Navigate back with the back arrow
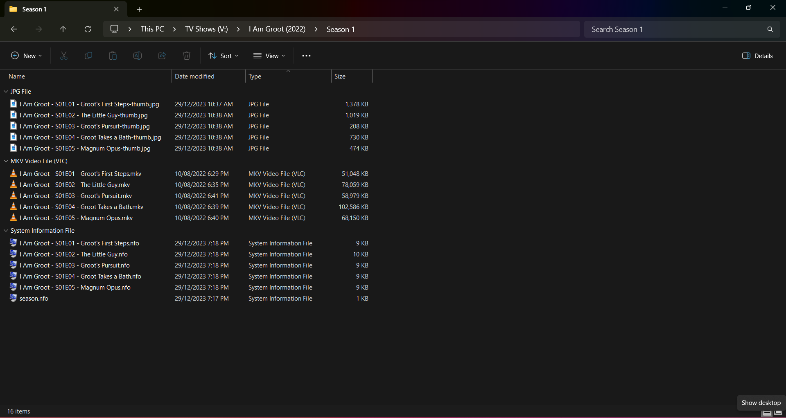Screen dimensions: 786x418 [x=14, y=29]
